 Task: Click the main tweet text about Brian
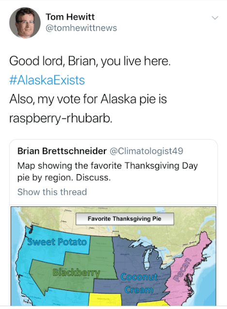pos(90,61)
